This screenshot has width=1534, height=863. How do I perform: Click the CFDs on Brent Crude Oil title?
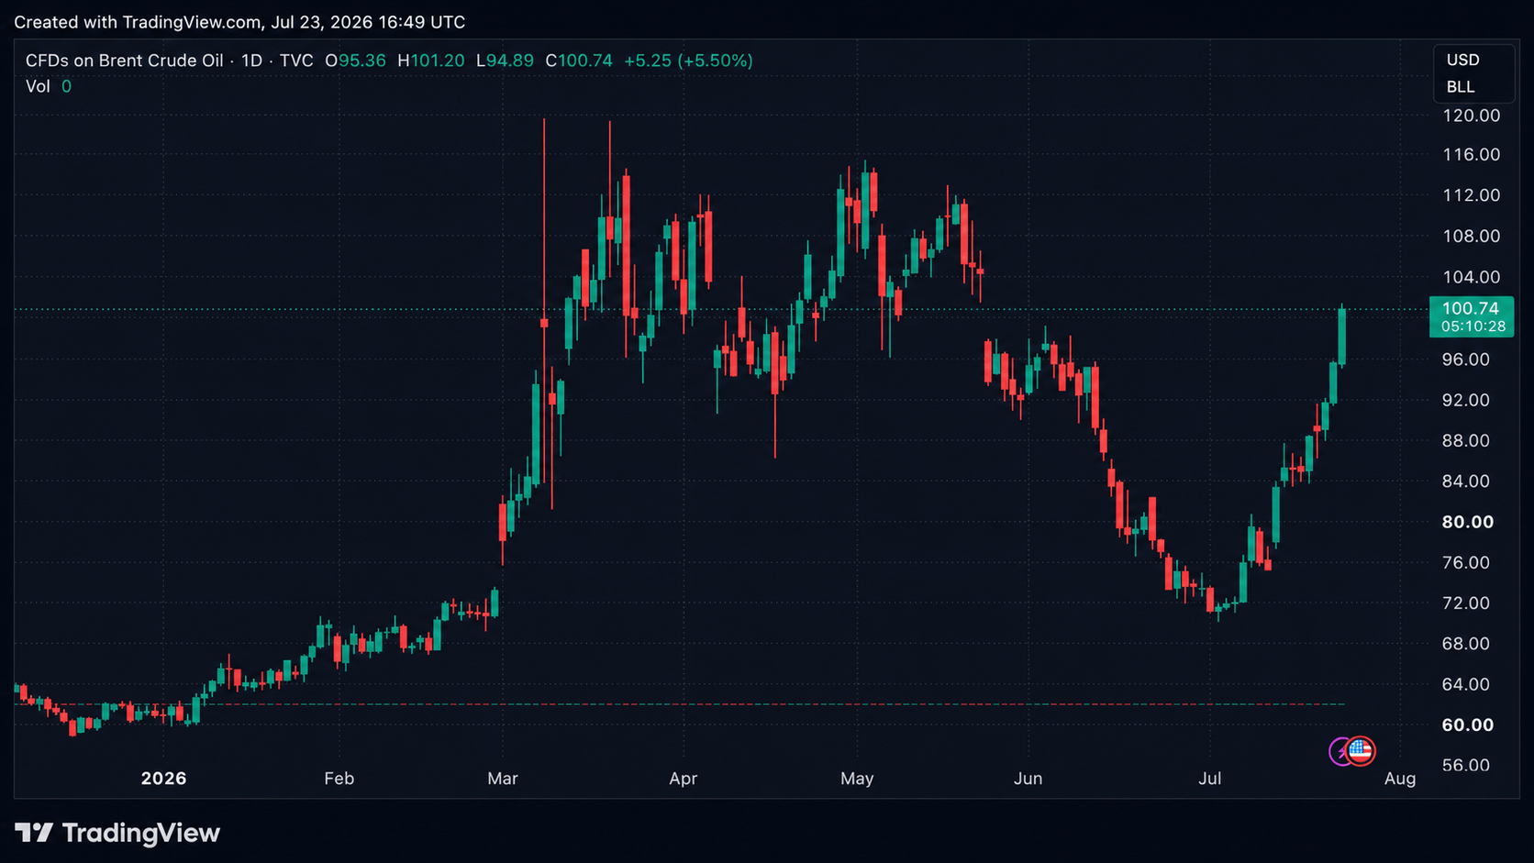[x=124, y=61]
